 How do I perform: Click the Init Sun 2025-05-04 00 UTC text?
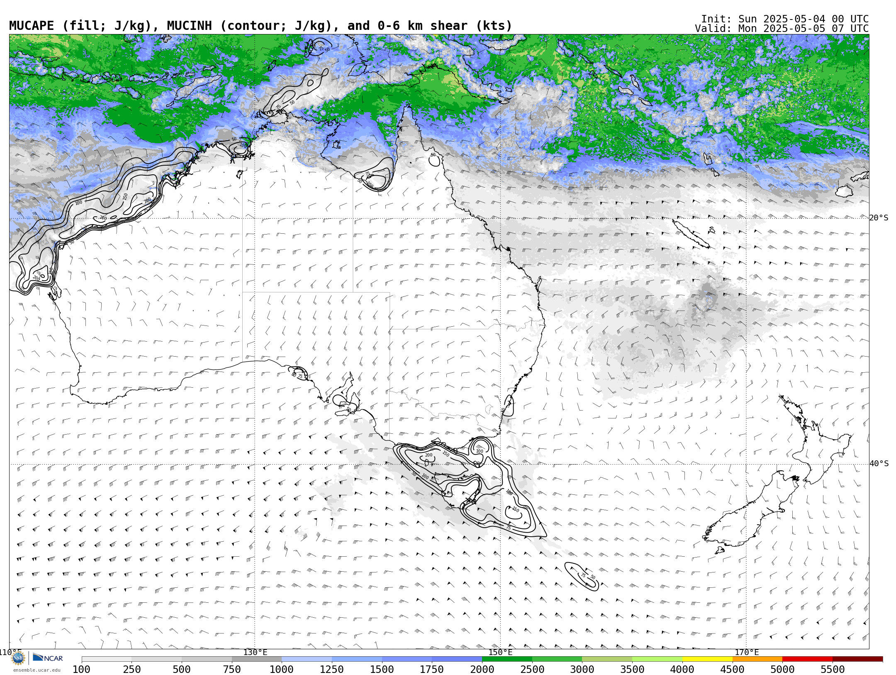[785, 19]
